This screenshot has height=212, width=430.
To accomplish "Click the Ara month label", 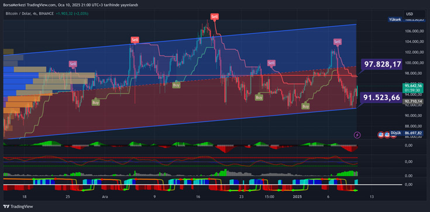I will coord(105,197).
